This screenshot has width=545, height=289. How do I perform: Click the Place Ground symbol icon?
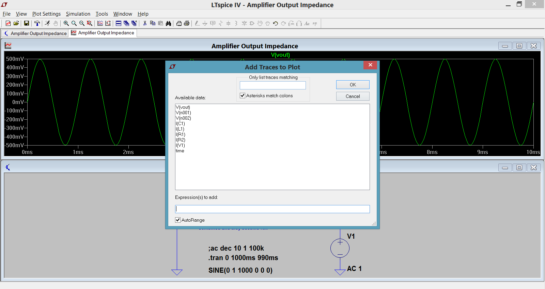pyautogui.click(x=205, y=23)
